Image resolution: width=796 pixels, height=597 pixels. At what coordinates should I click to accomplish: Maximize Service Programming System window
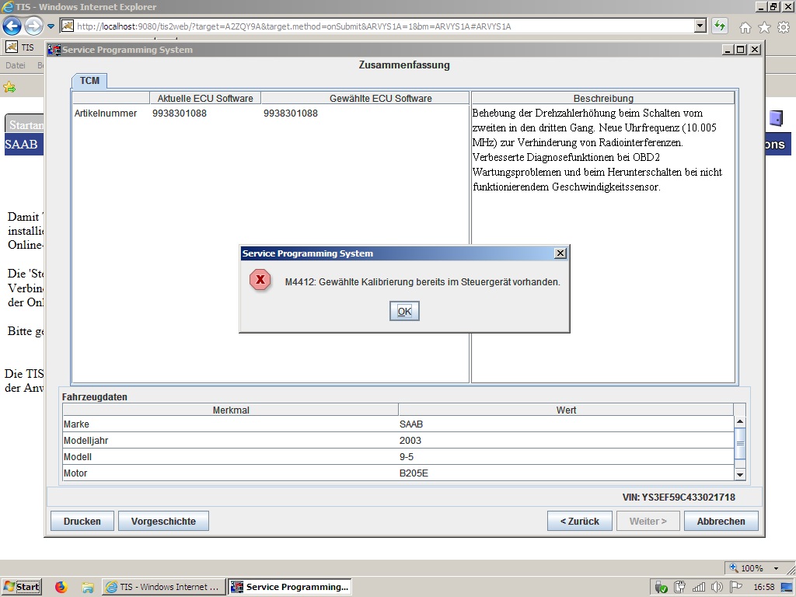click(741, 49)
